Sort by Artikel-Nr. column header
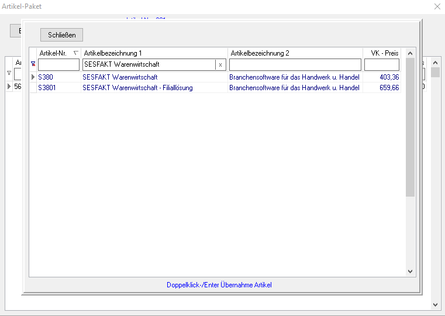Screen dimensions: 445x316 [58, 53]
